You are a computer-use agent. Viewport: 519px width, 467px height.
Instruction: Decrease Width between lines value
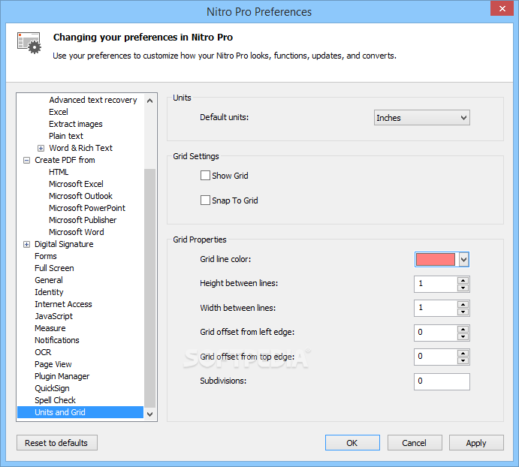463,312
